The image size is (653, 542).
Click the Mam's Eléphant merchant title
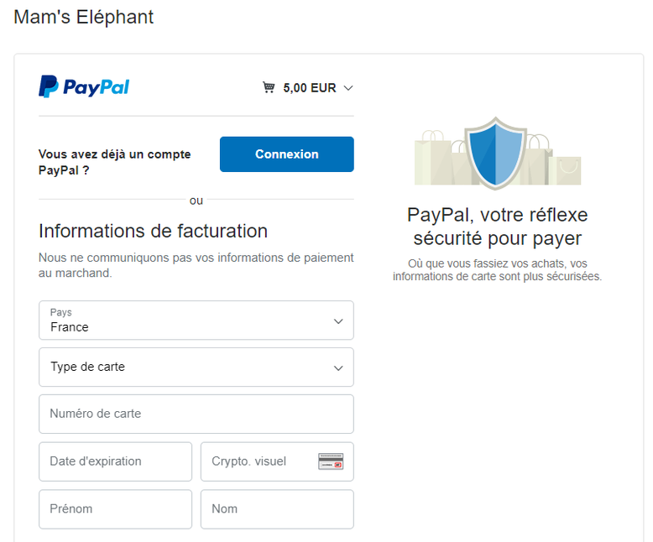coord(84,18)
